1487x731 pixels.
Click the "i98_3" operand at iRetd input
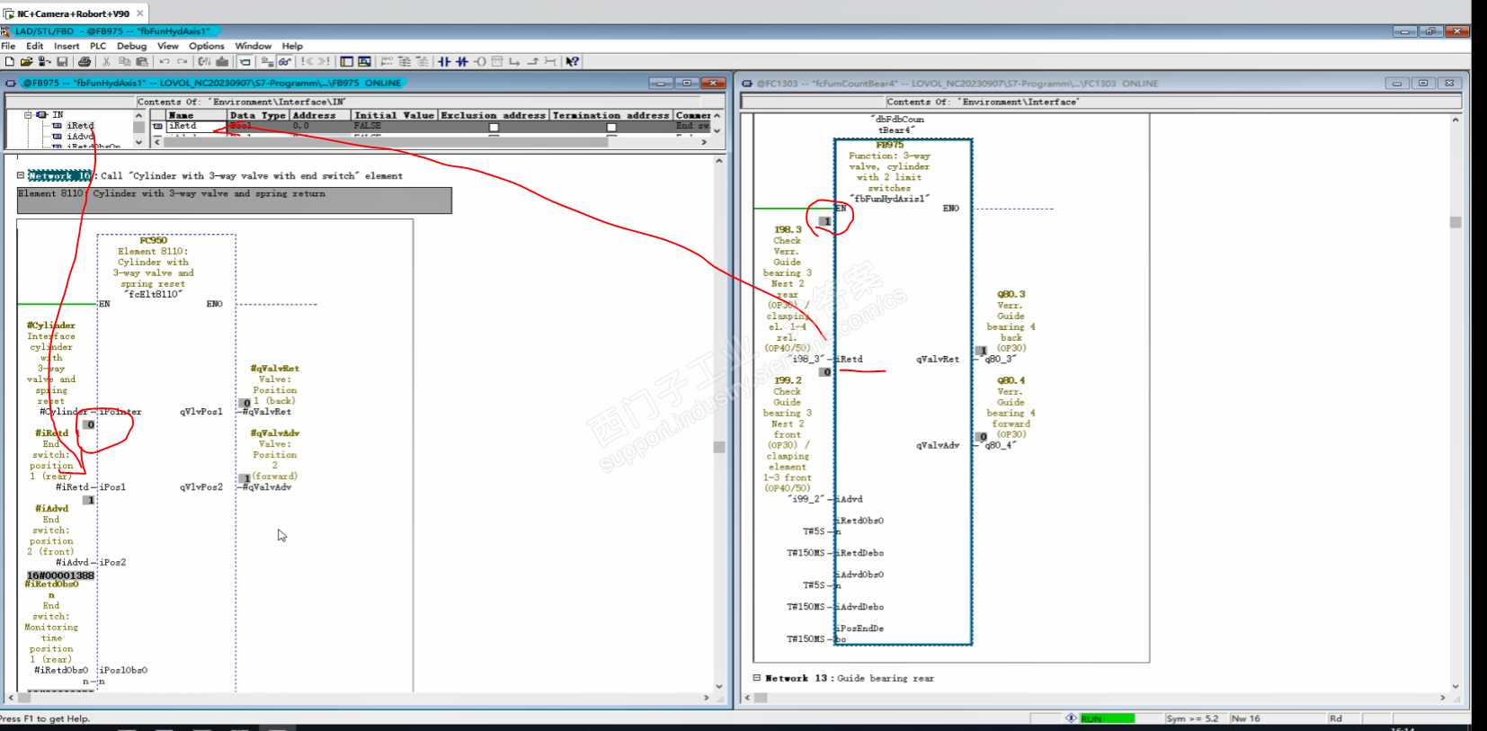[807, 359]
